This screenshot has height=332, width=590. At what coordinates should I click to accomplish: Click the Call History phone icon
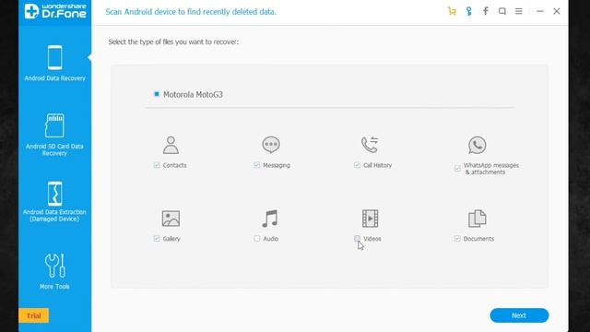point(370,145)
